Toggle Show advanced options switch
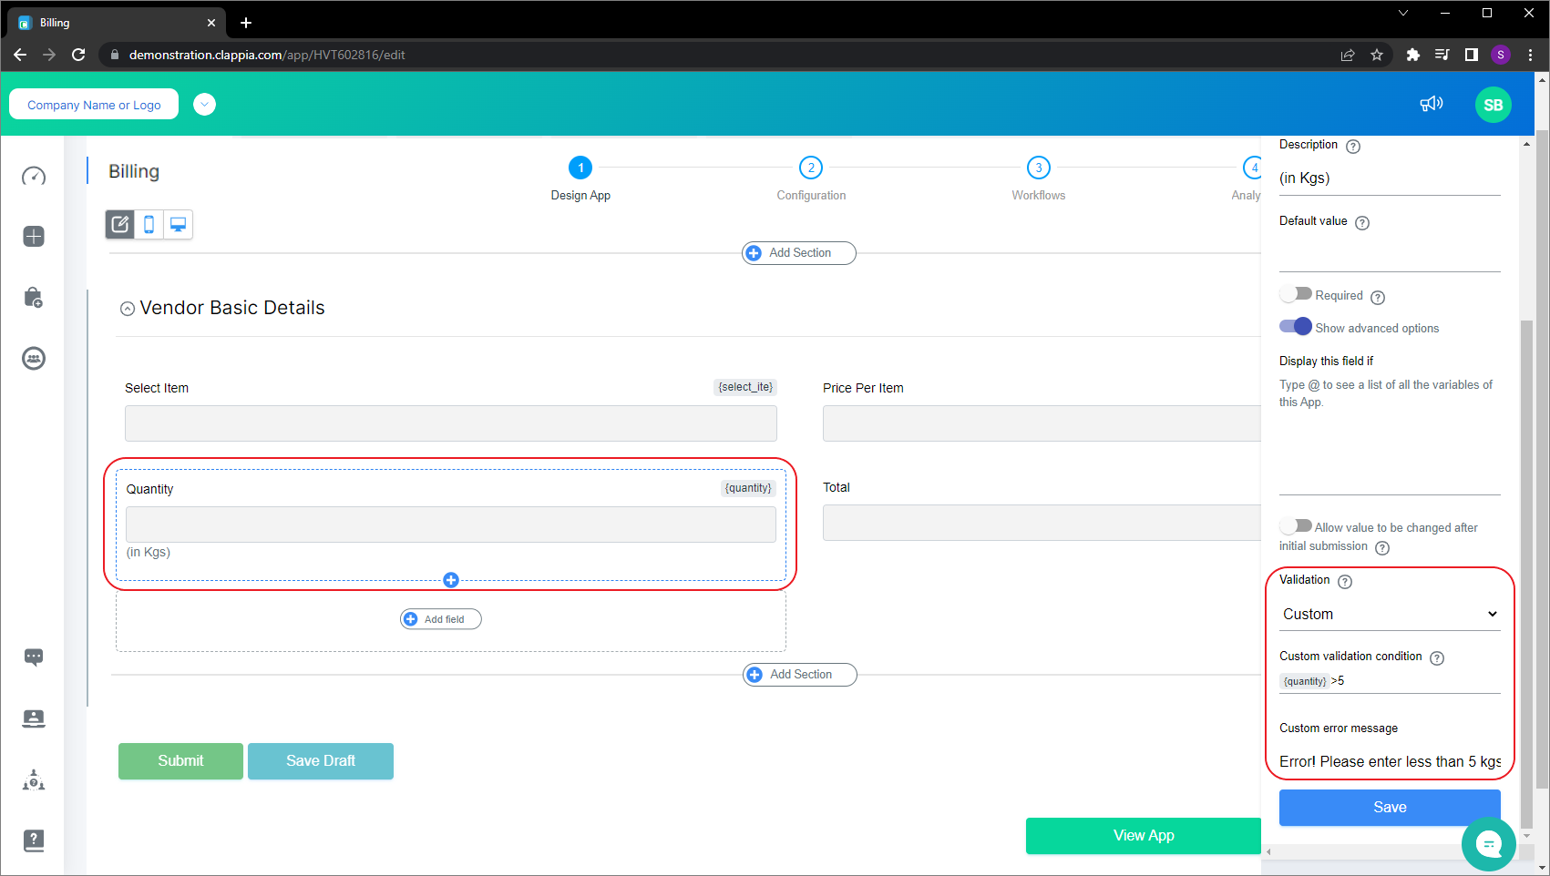This screenshot has height=876, width=1550. (x=1296, y=326)
